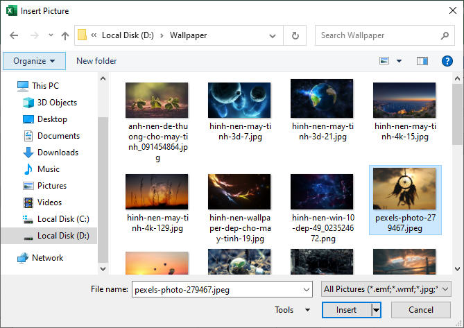Click the Up one level arrow
This screenshot has width=464, height=328.
click(65, 35)
